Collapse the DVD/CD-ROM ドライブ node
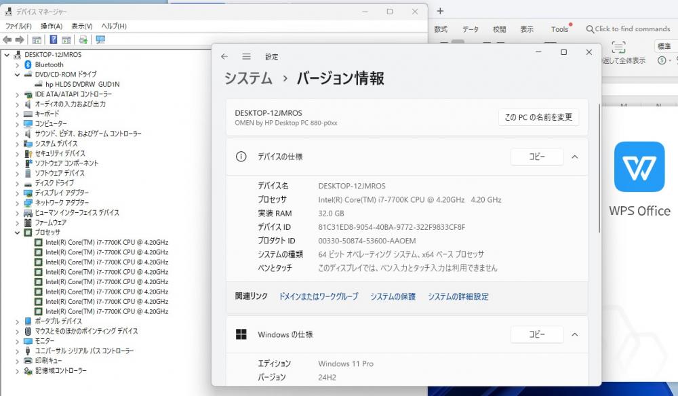The height and width of the screenshot is (396, 678). point(18,75)
